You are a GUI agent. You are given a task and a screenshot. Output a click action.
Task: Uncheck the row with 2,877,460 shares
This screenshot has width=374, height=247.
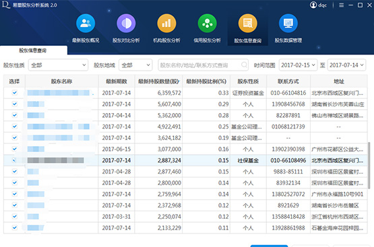coord(15,171)
